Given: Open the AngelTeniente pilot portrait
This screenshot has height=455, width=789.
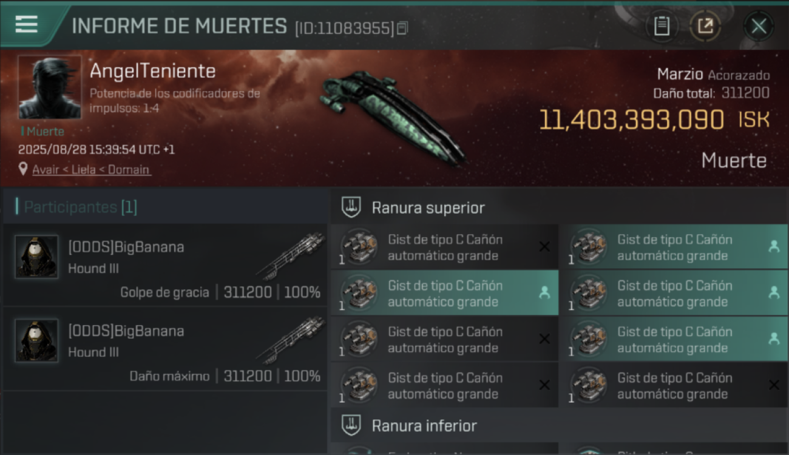Looking at the screenshot, I should pyautogui.click(x=50, y=87).
